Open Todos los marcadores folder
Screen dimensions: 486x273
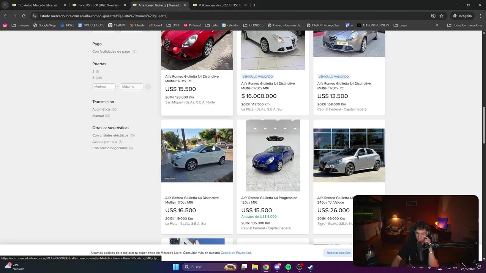click(x=465, y=25)
